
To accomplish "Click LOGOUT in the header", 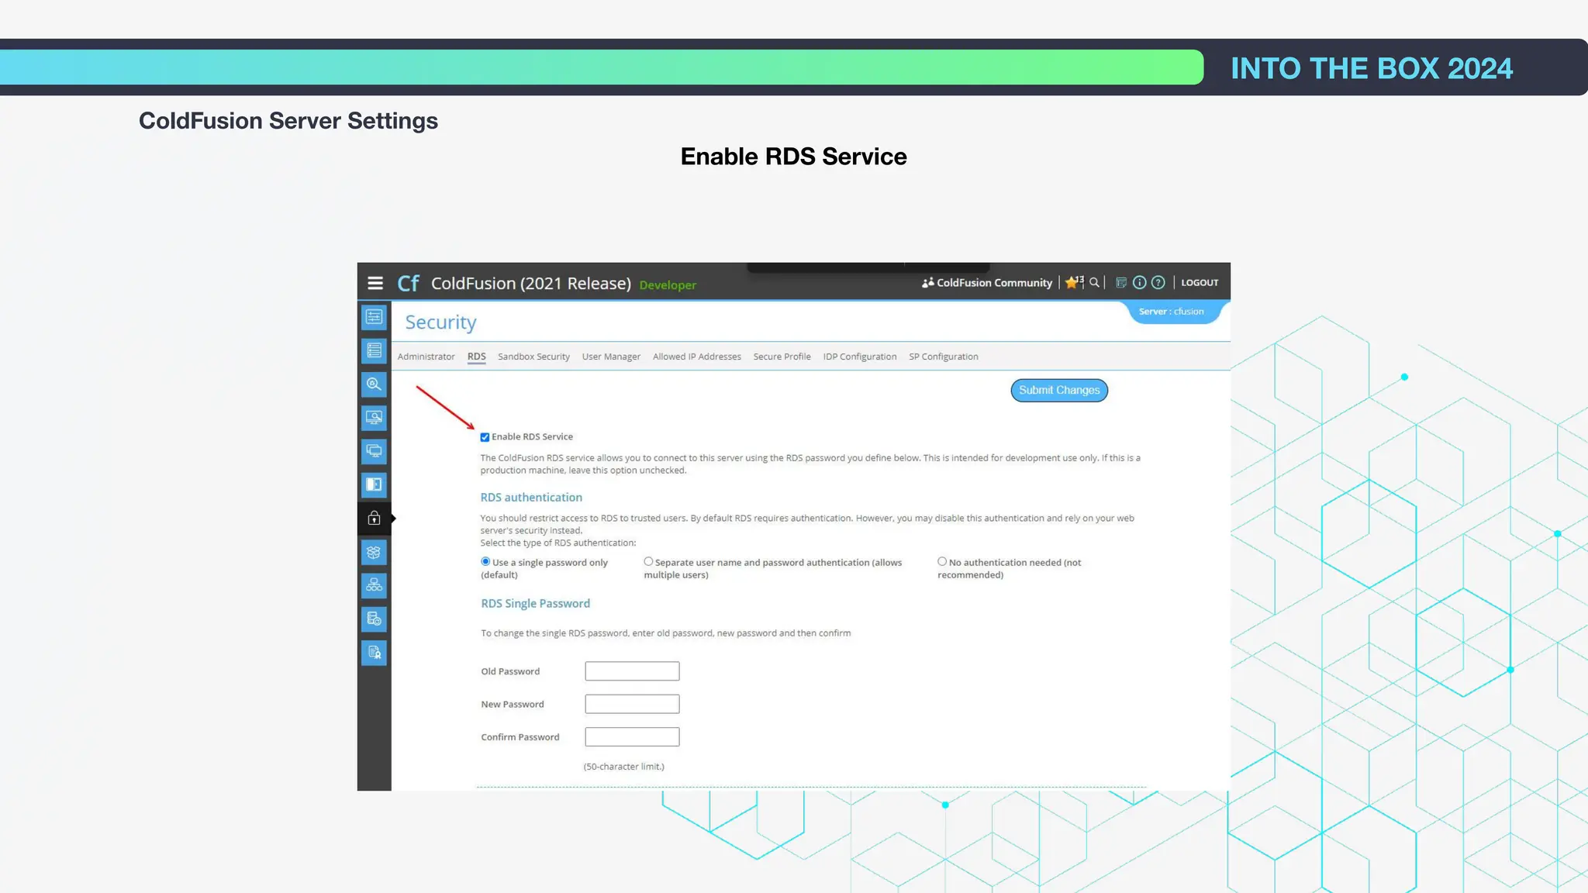I will pos(1200,283).
